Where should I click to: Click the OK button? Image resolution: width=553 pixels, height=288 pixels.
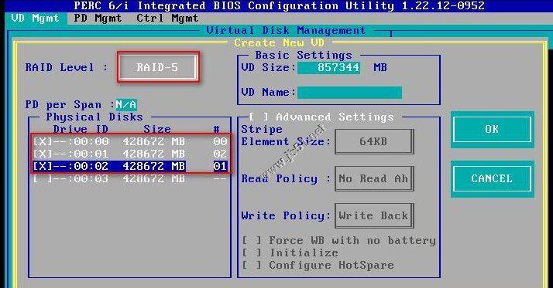(493, 130)
